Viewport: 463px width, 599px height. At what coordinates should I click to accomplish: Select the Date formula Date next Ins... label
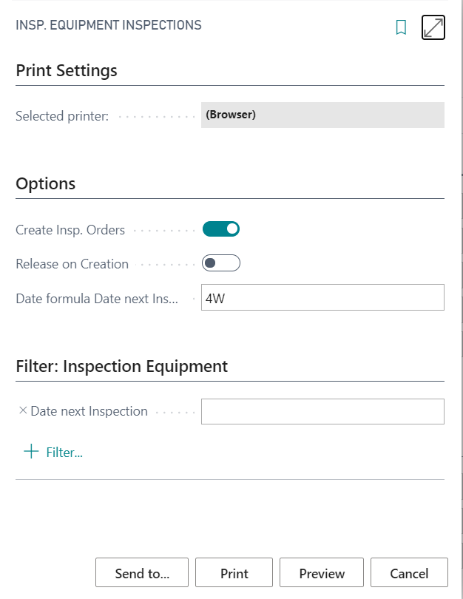(x=97, y=298)
